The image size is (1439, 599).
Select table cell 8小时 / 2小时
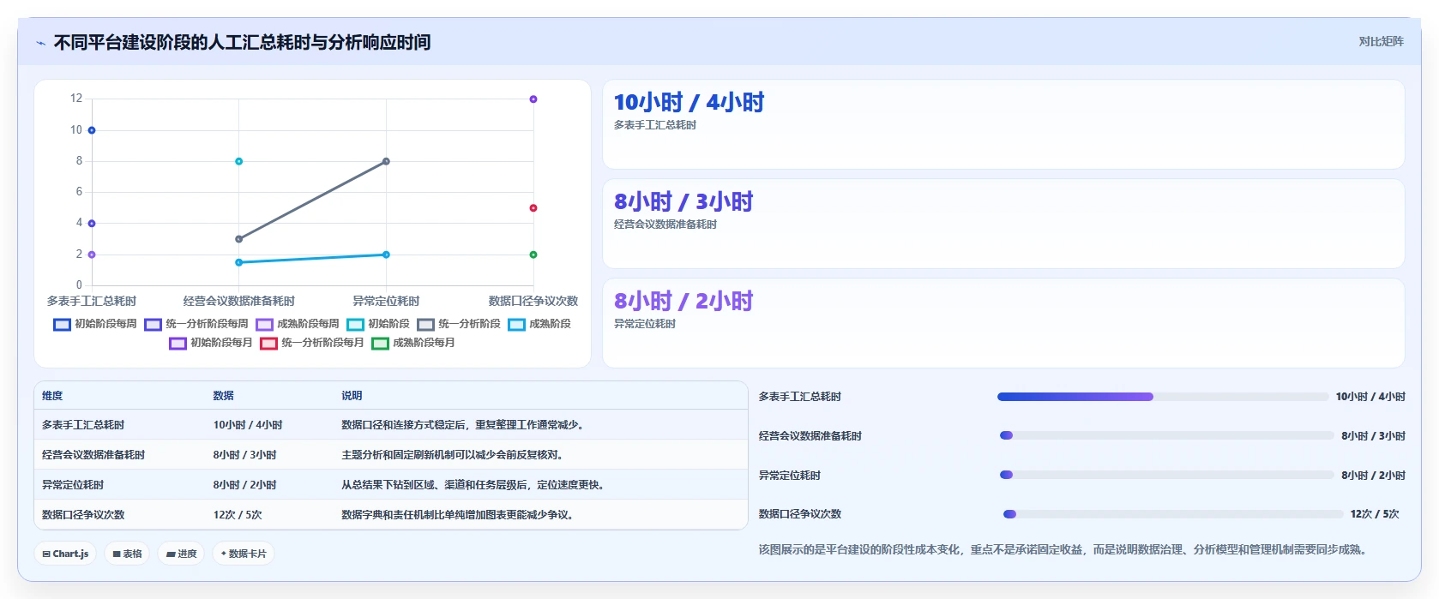pos(245,485)
